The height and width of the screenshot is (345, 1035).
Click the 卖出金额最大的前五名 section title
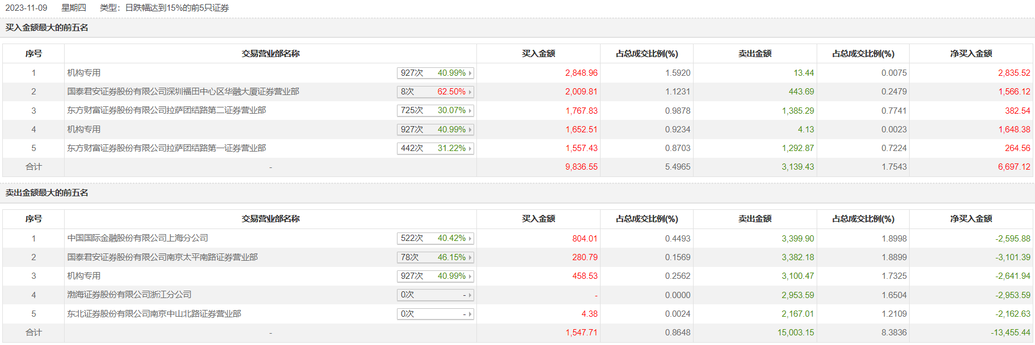[x=47, y=193]
